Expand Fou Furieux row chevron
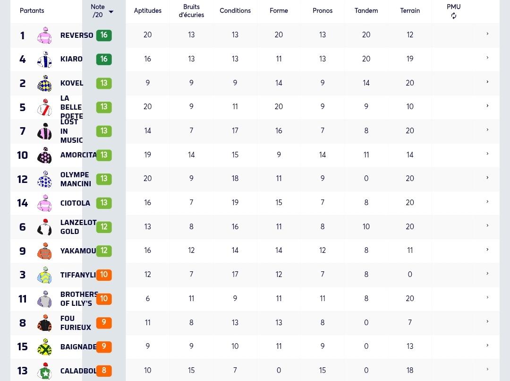Viewport: 510px width, 381px height. pos(487,321)
